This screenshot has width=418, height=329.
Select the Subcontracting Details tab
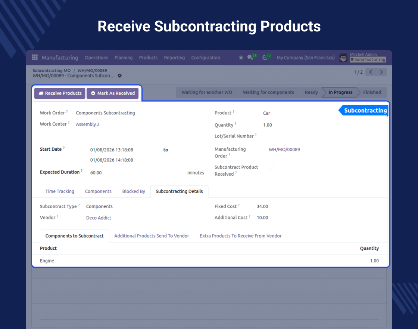tap(179, 191)
